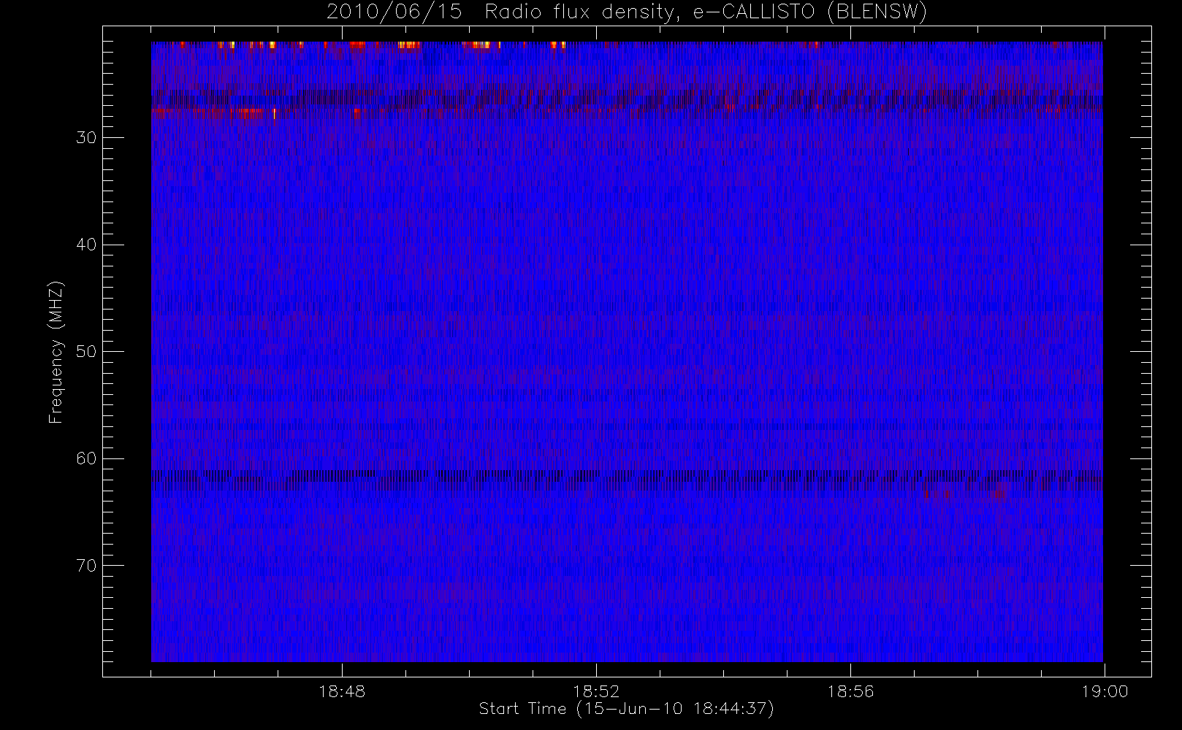Viewport: 1182px width, 730px height.
Task: Click the 'Start Time (15-Jun-10 18:44:37)' label
Action: point(627,709)
